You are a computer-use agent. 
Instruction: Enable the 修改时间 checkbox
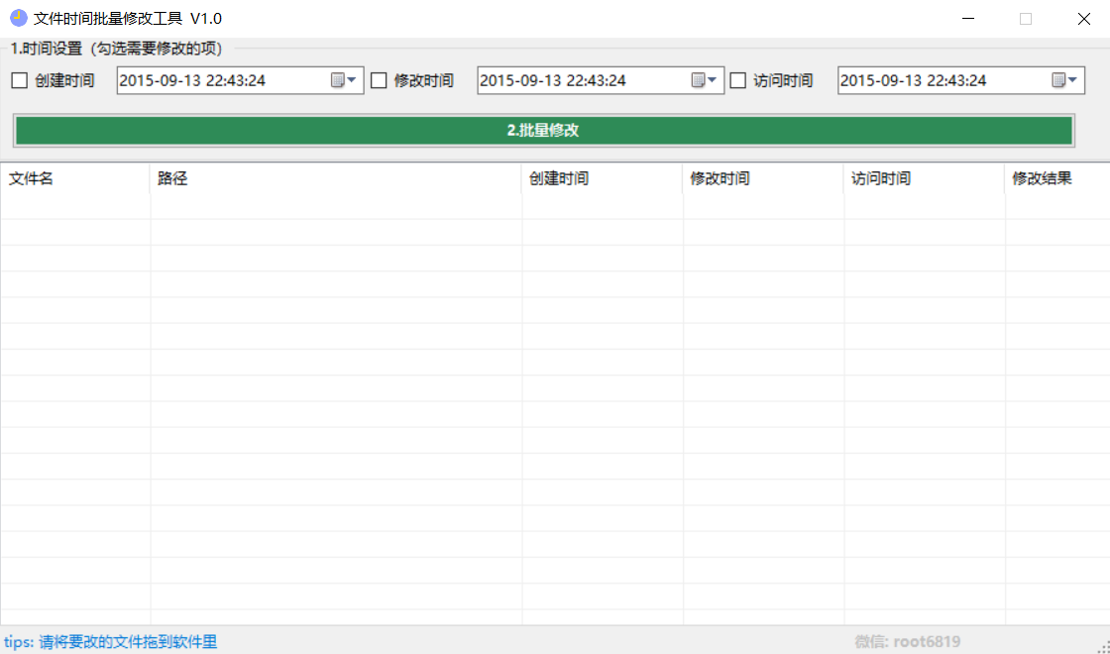pyautogui.click(x=379, y=81)
